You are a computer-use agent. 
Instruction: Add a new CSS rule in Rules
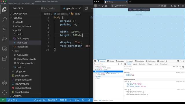pos(180,67)
